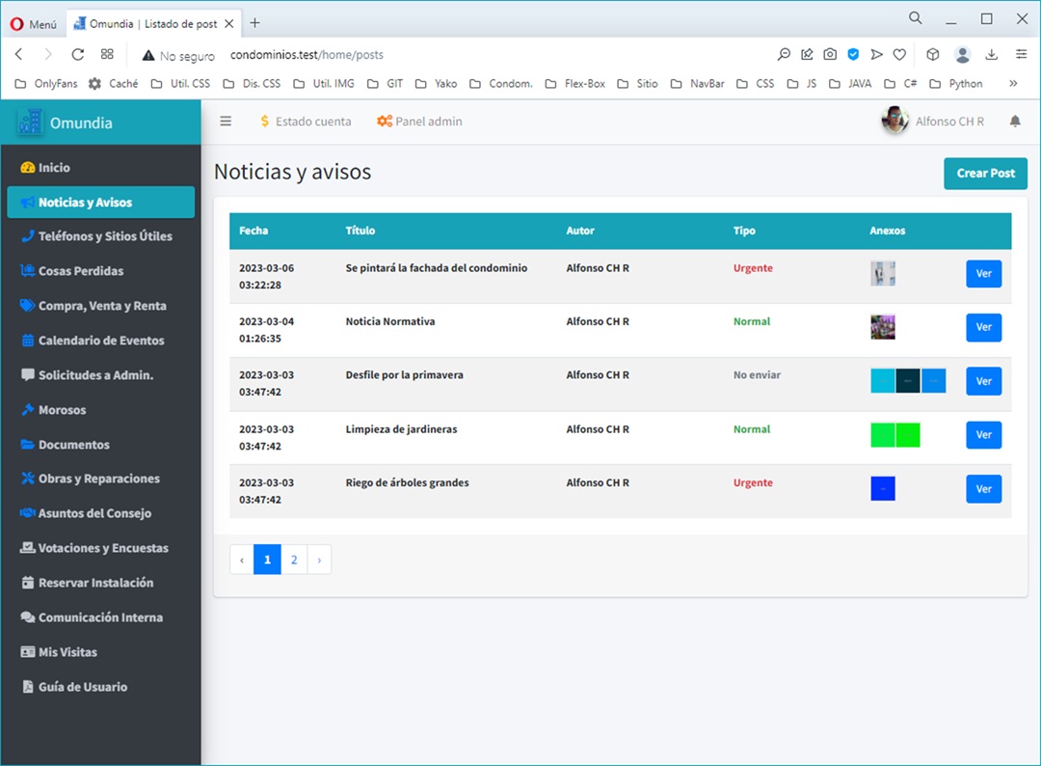The image size is (1041, 766).
Task: Go to the next pagination page arrow
Action: point(319,560)
